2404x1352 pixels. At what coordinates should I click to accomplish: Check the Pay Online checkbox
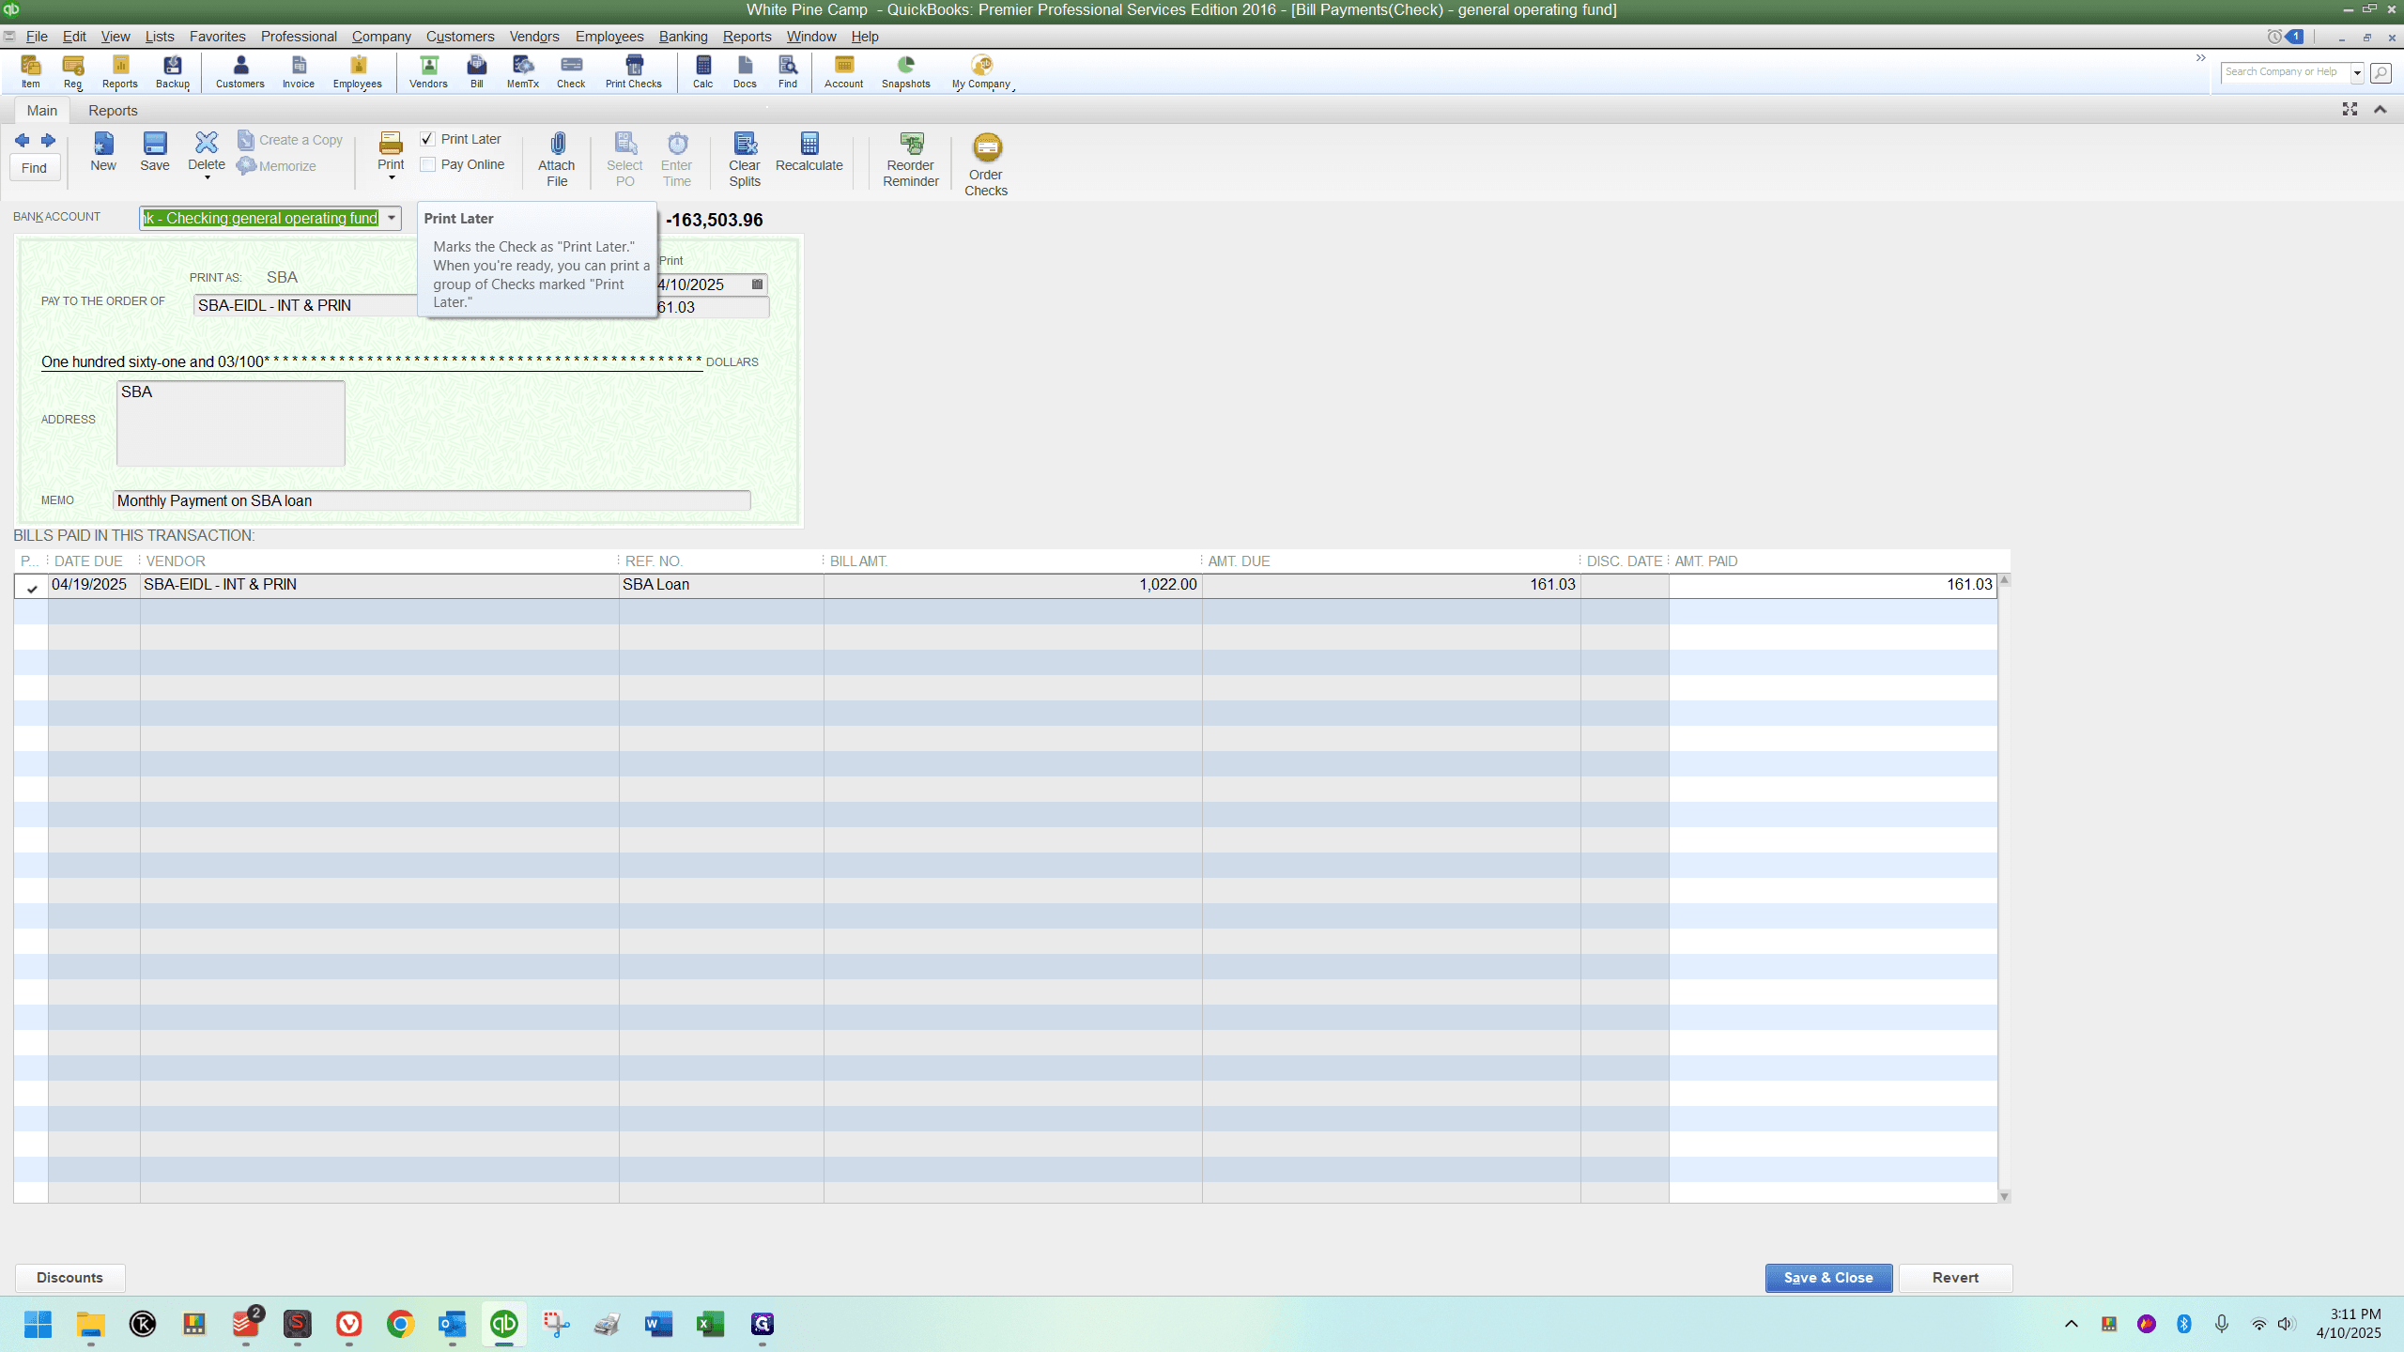tap(428, 164)
